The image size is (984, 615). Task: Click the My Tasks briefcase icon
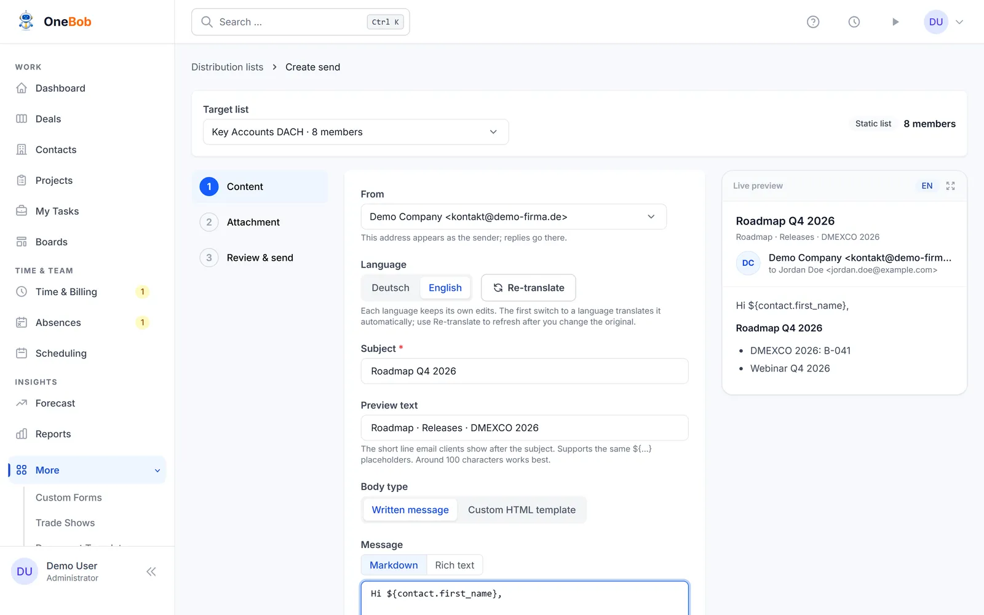tap(22, 211)
